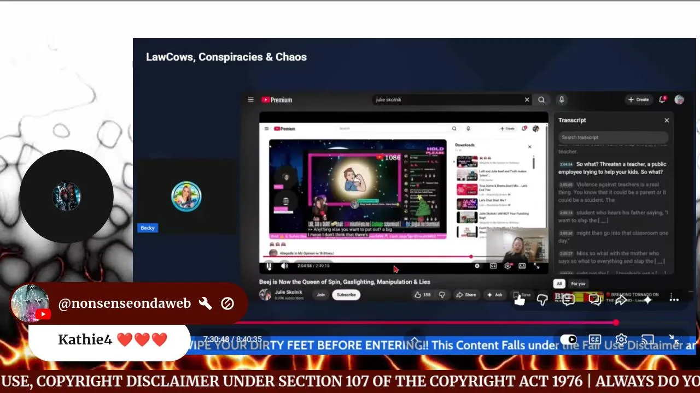Open the YouTube hamburger guide menu
700x393 pixels.
250,100
